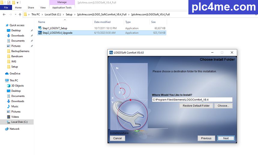Open the Music folder

[x=15, y=106]
